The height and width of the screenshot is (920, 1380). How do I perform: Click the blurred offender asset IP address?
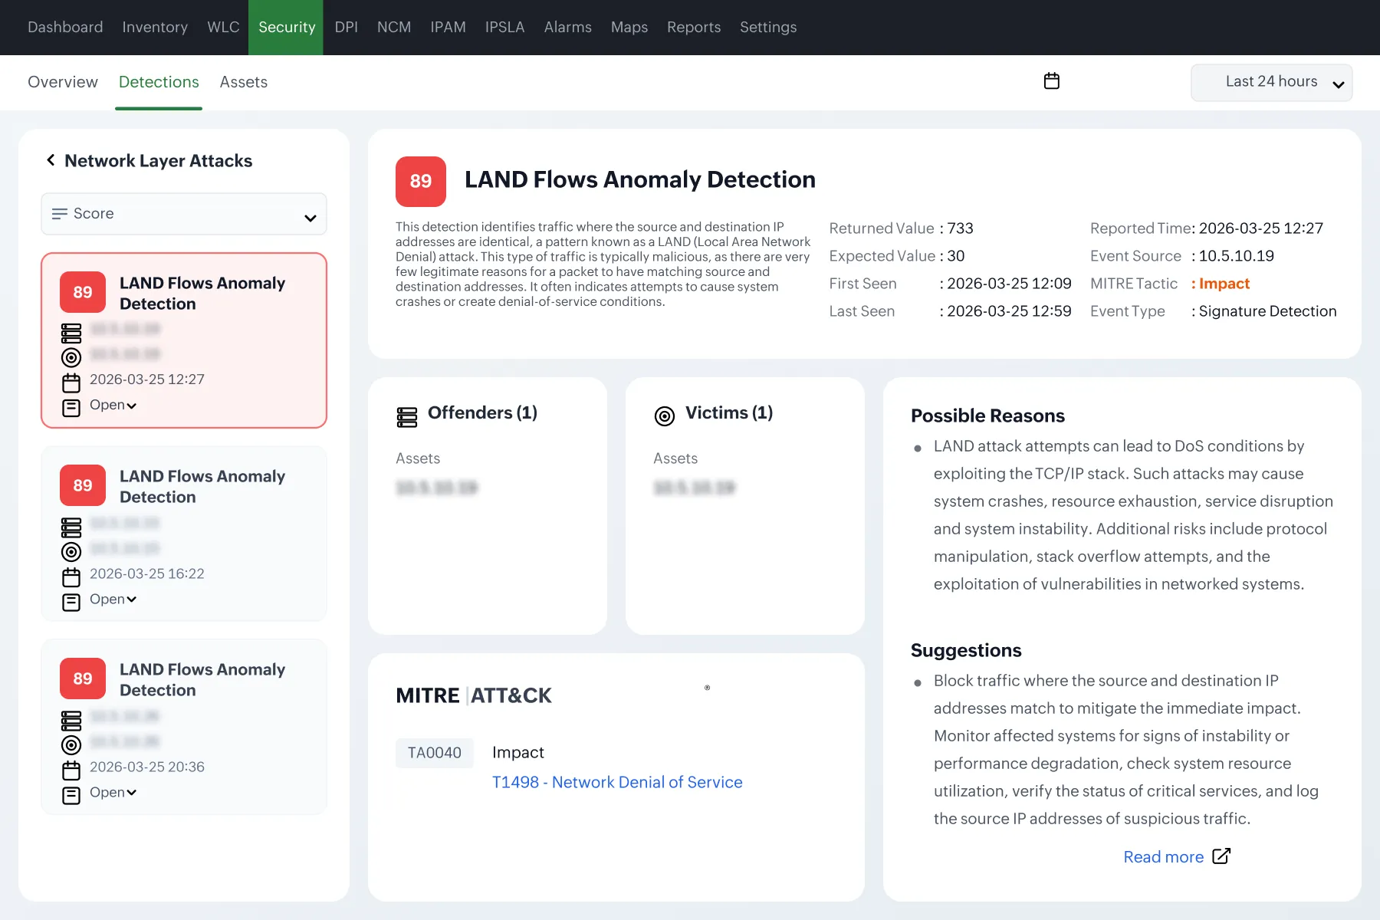click(437, 488)
